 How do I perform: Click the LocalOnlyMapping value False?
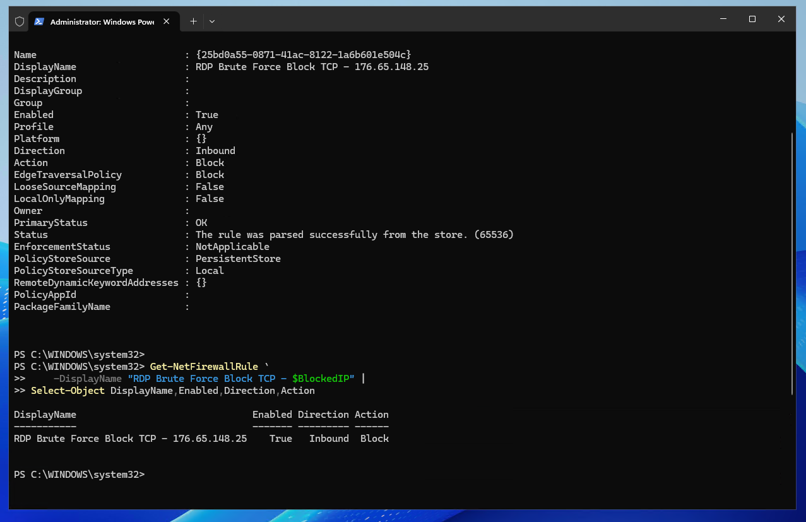click(x=210, y=199)
